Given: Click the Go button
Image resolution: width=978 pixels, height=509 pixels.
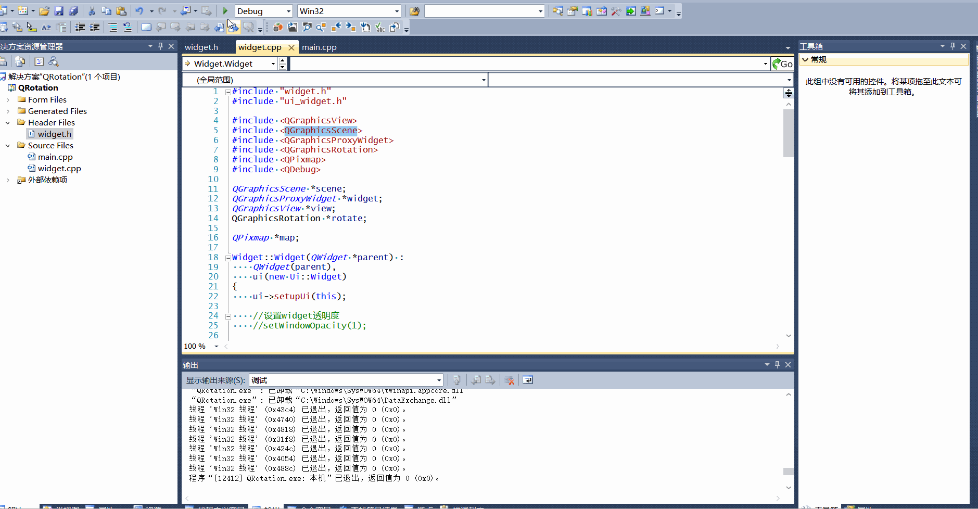Looking at the screenshot, I should point(782,63).
